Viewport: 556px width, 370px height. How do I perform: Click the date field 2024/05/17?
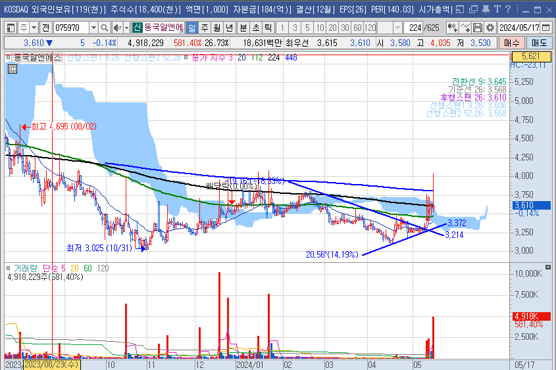coord(519,27)
